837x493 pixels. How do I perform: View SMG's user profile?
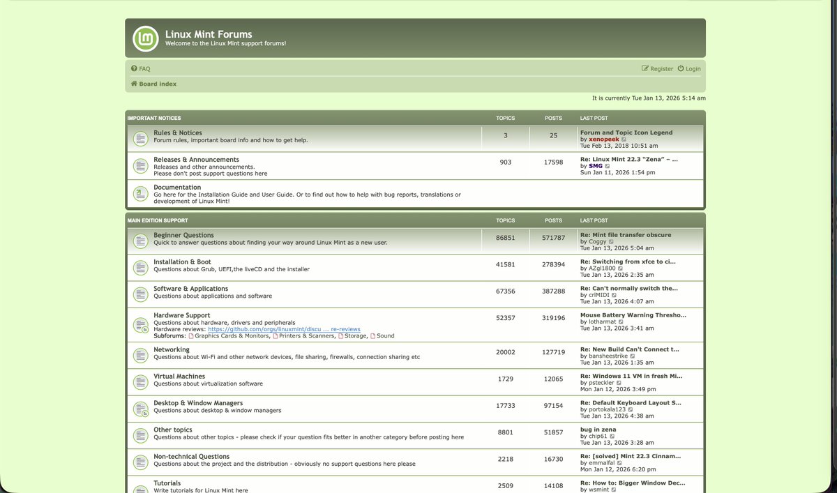click(596, 167)
